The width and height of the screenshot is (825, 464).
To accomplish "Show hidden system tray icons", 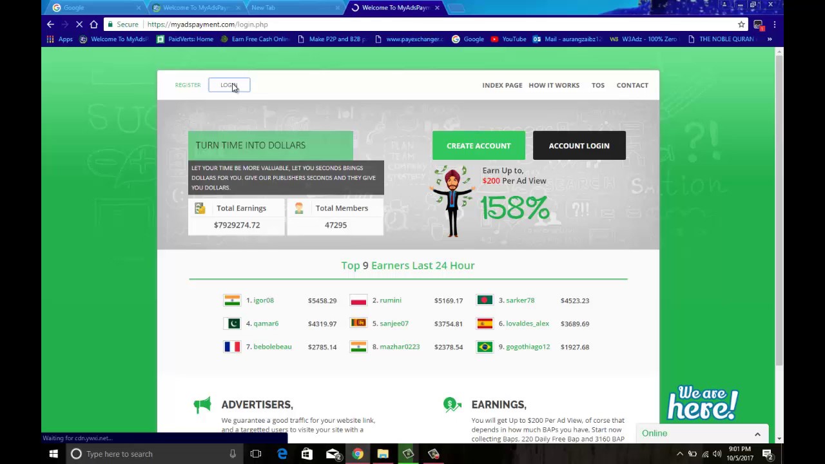I will 679,454.
